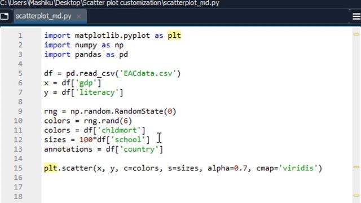Open the hamburger options menu at tab bar right

coord(356,16)
